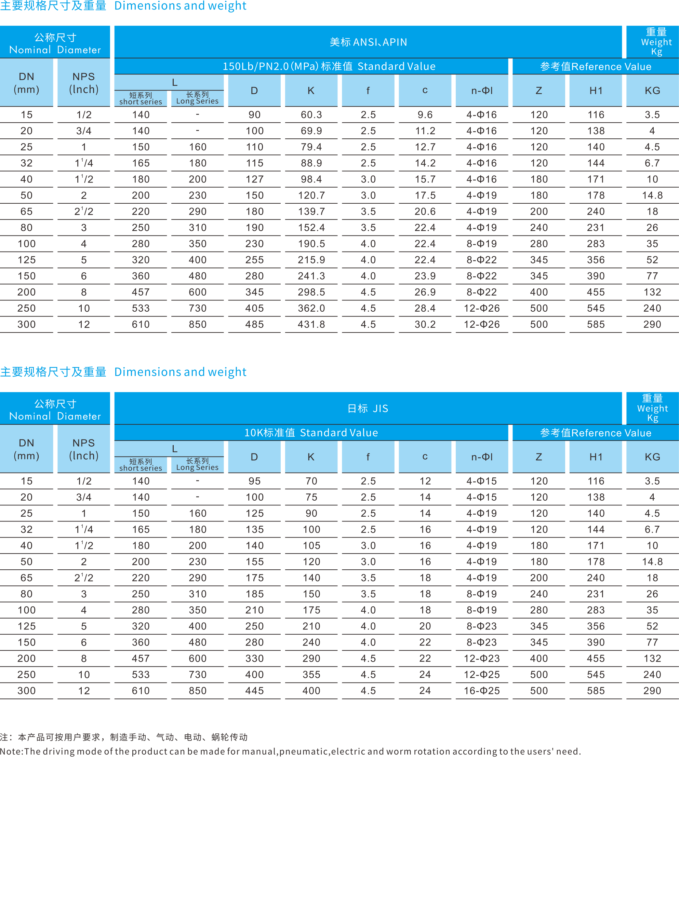Click the K value 75 in JIS table
679x908 pixels.
coord(311,497)
